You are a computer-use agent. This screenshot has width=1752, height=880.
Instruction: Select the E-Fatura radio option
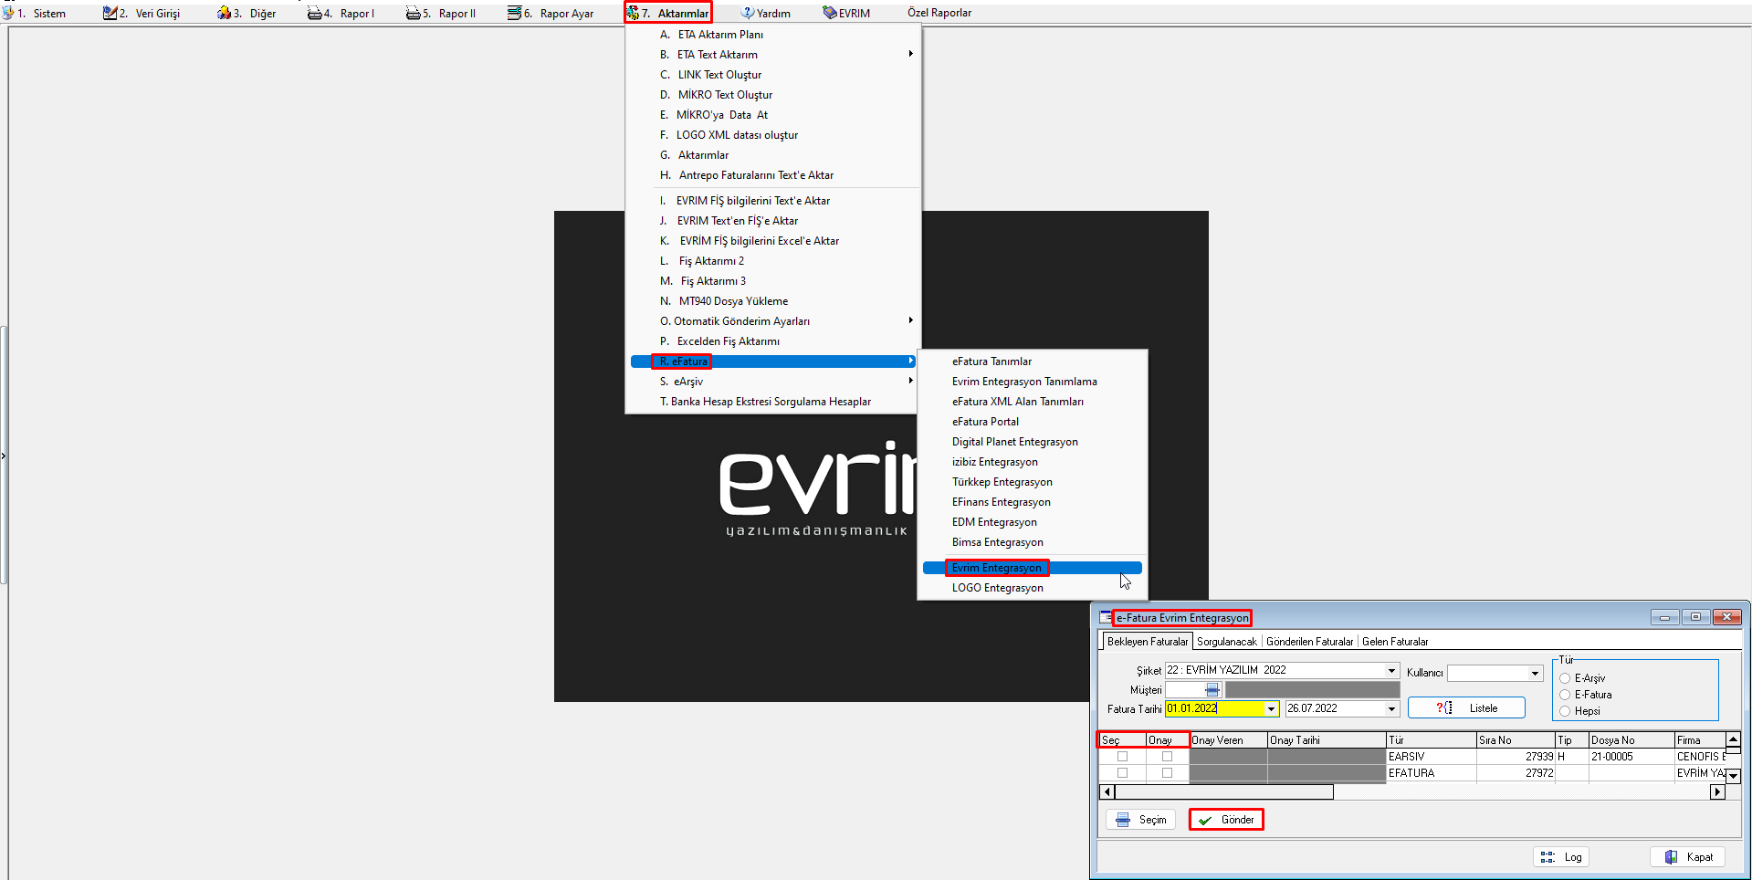pyautogui.click(x=1565, y=695)
